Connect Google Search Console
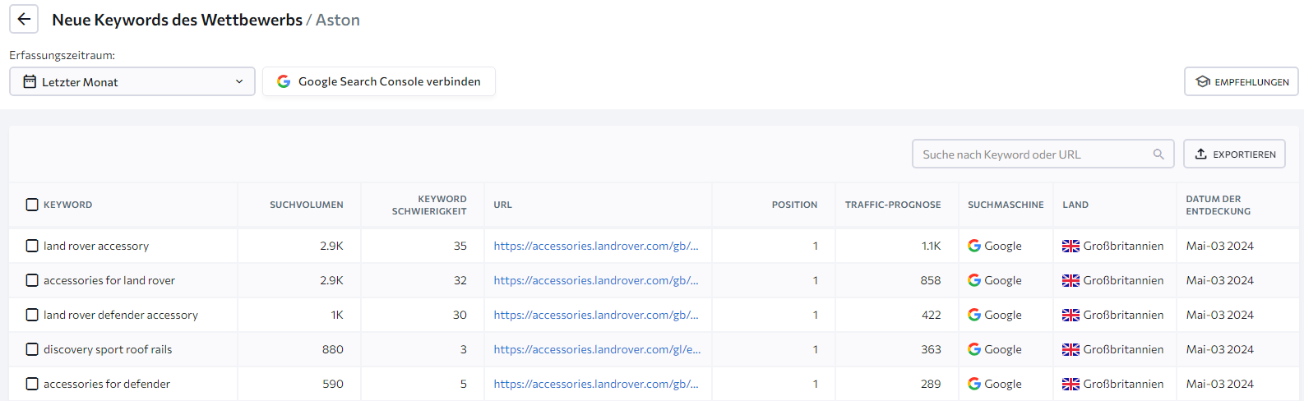The width and height of the screenshot is (1304, 401). point(379,81)
